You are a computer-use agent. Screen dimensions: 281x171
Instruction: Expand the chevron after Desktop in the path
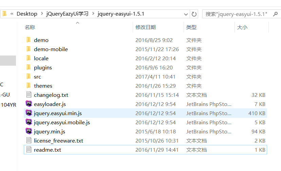coord(42,14)
